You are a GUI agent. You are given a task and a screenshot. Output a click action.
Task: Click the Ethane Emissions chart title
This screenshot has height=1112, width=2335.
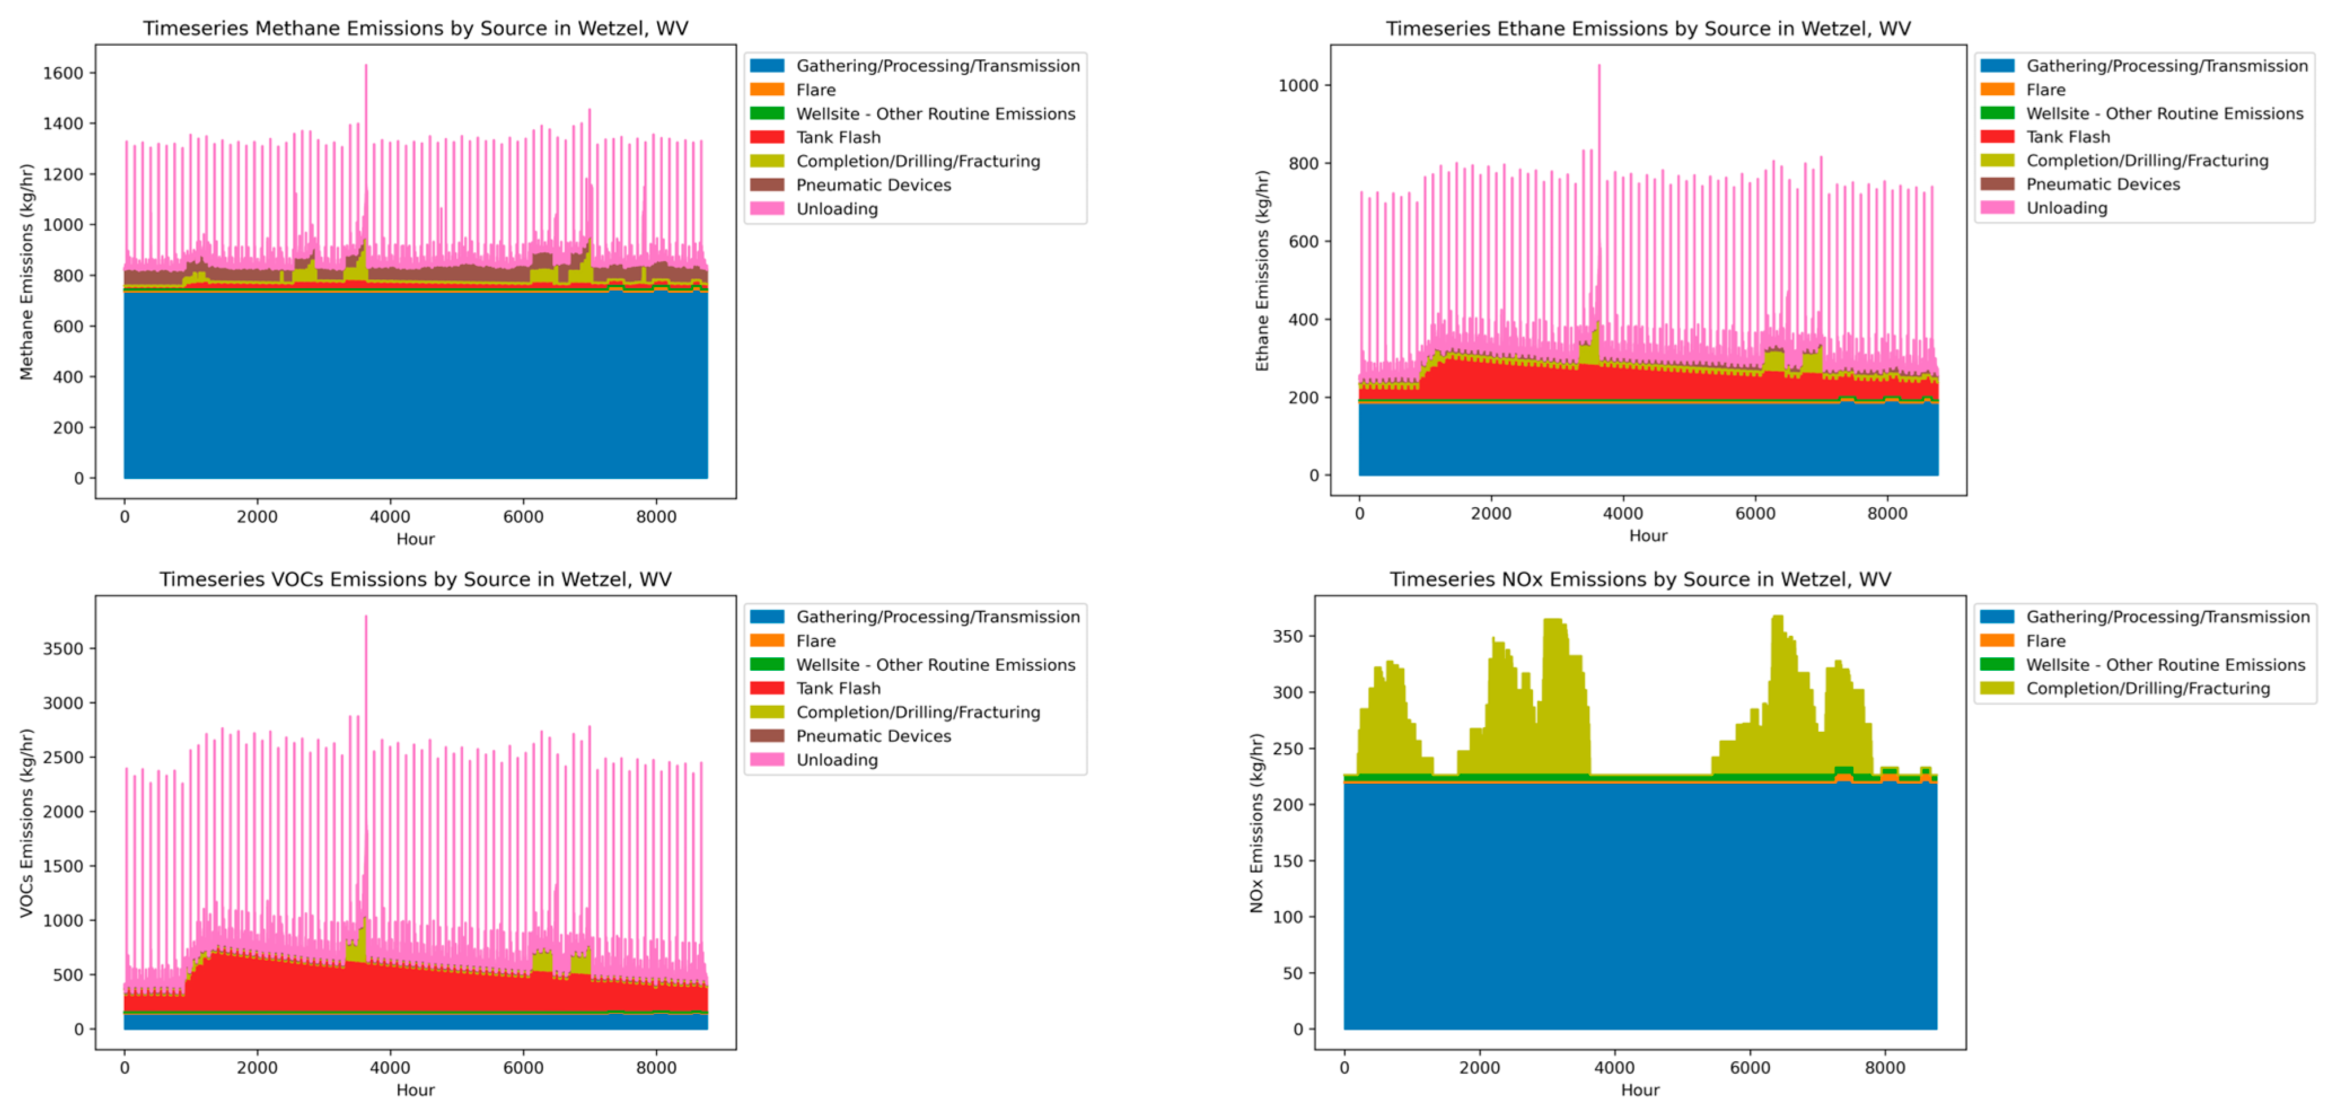(1648, 28)
